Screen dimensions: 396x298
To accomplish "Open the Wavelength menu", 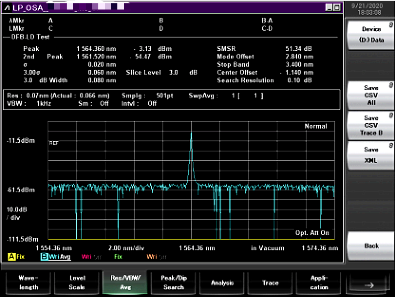I will [x=29, y=283].
